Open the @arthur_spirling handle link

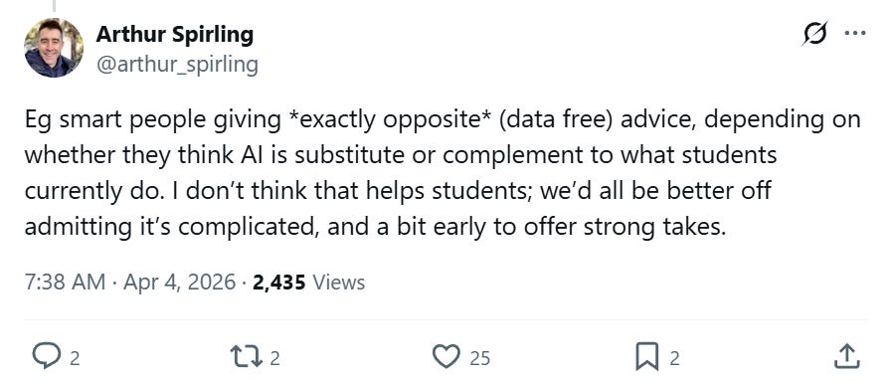click(177, 65)
